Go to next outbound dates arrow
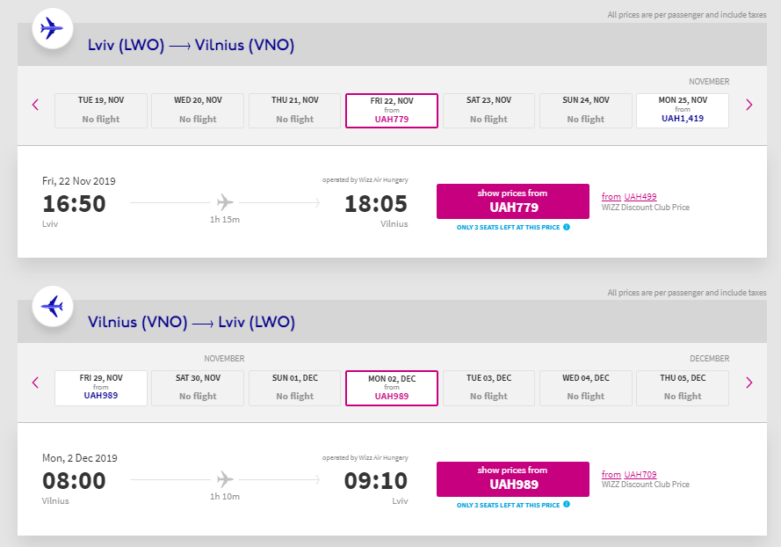 tap(748, 105)
